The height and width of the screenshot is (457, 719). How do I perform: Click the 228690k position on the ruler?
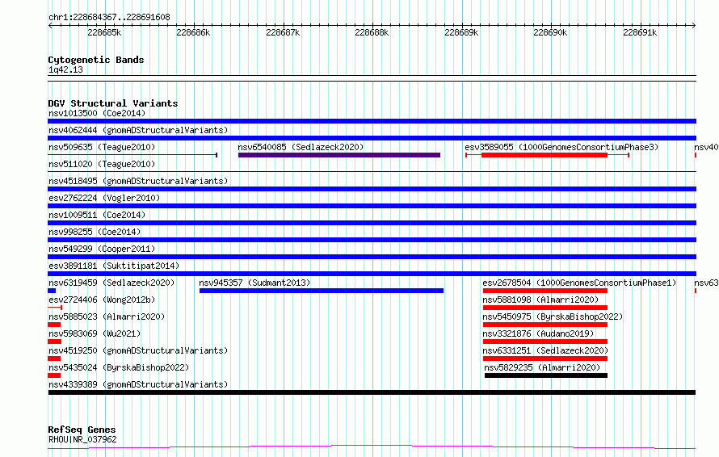(x=550, y=32)
